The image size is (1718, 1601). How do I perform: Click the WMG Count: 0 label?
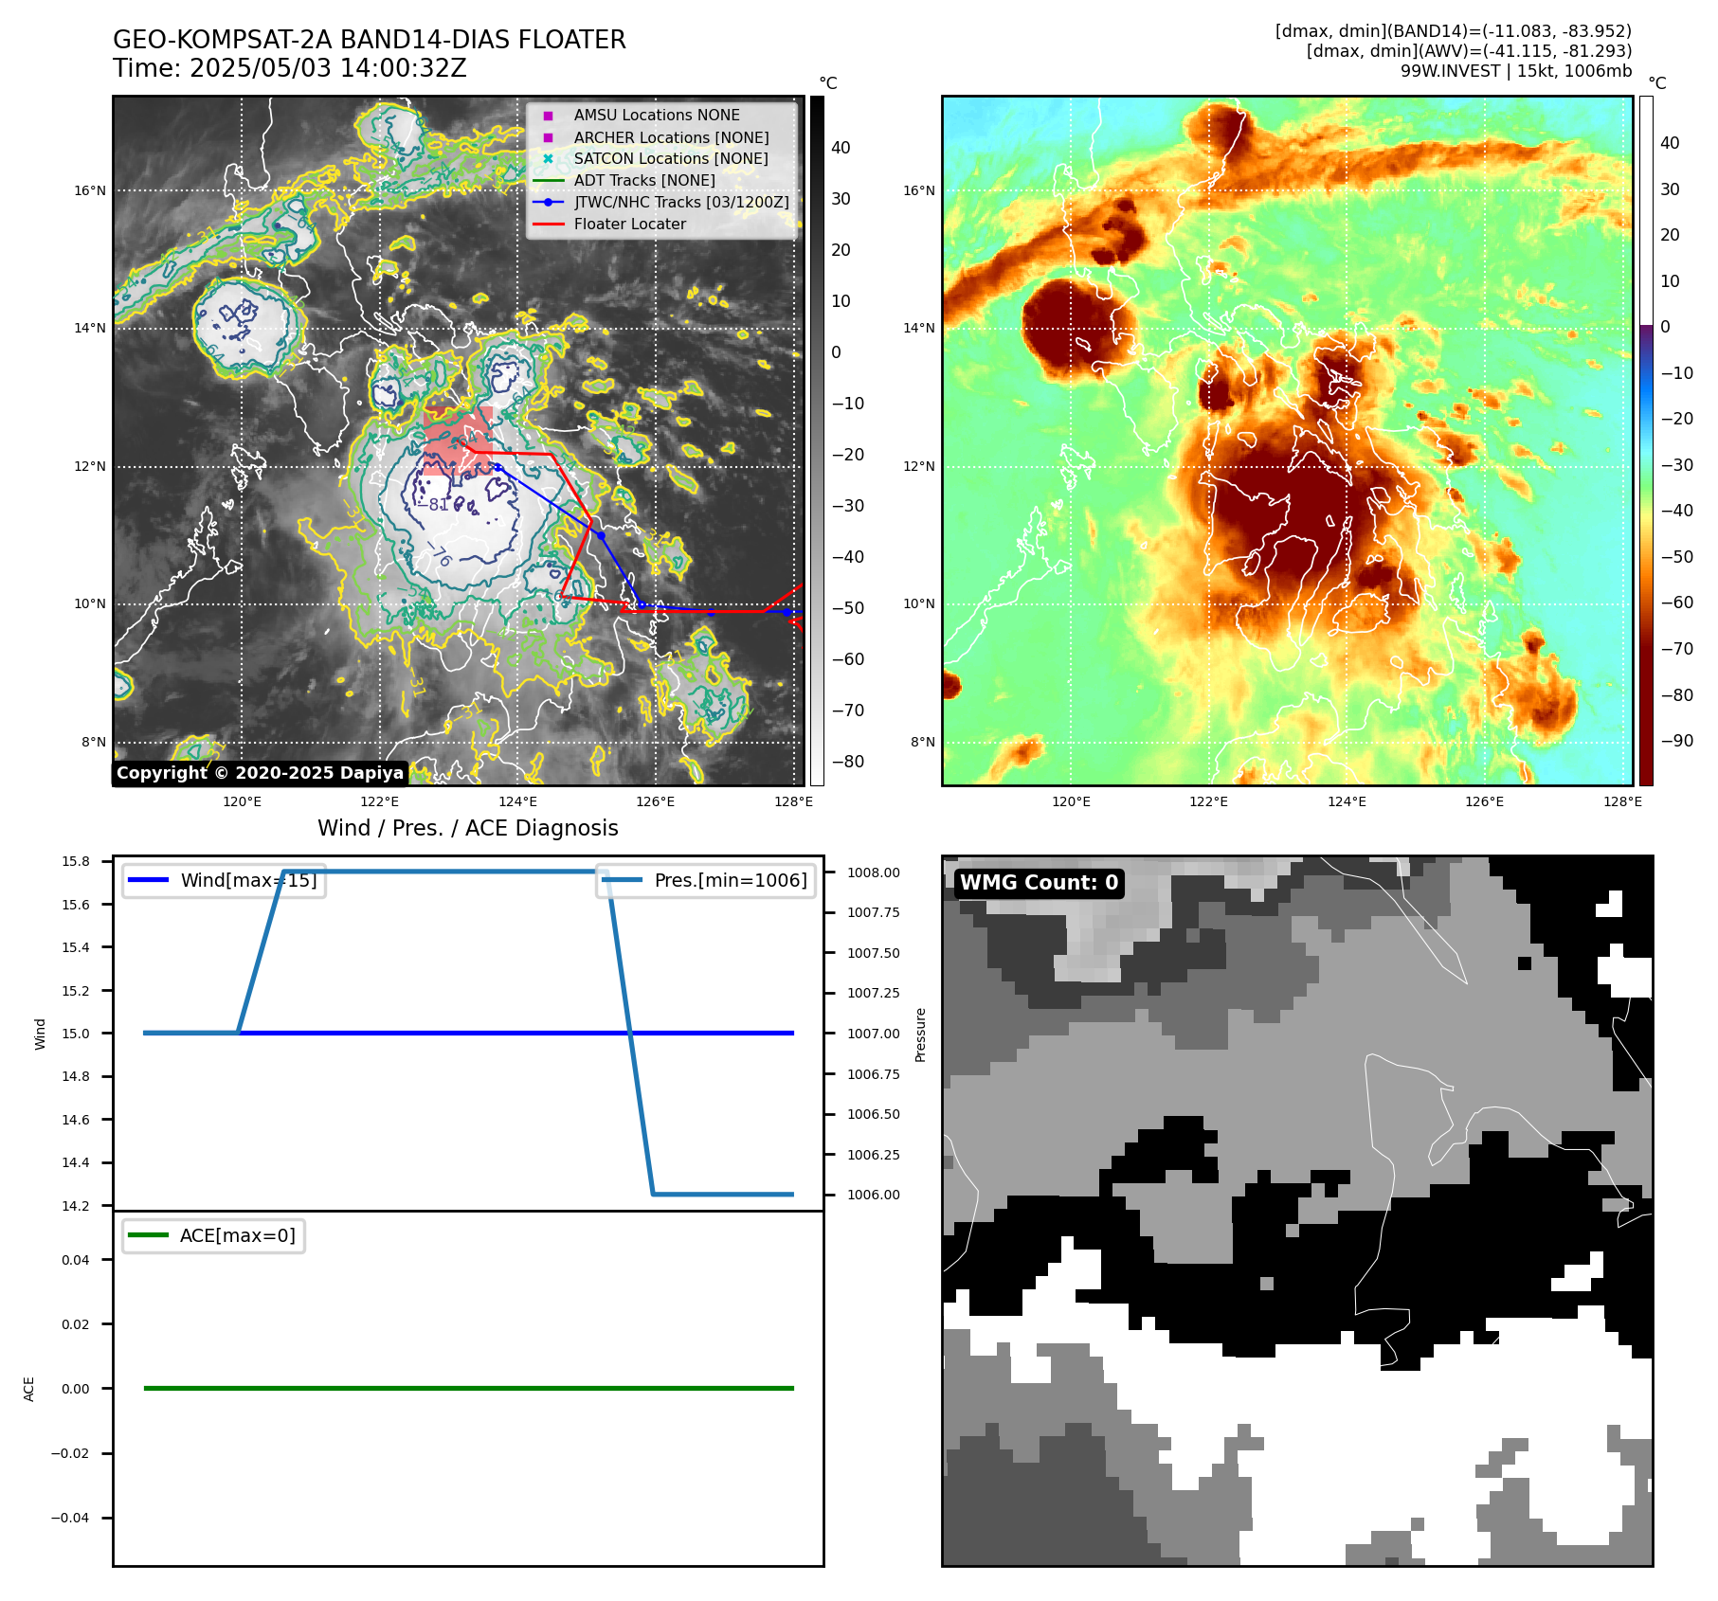click(1040, 883)
